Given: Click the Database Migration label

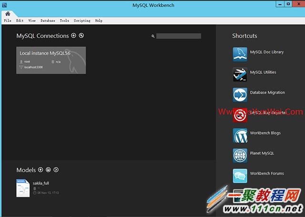Looking at the screenshot, I should [x=267, y=92].
